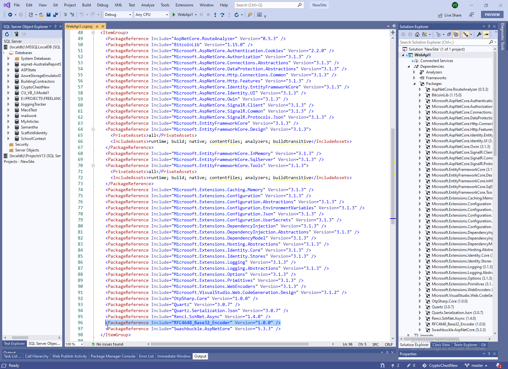Viewport: 508px width, 369px height.
Task: Select the SchoolContext database
Action: [33, 139]
